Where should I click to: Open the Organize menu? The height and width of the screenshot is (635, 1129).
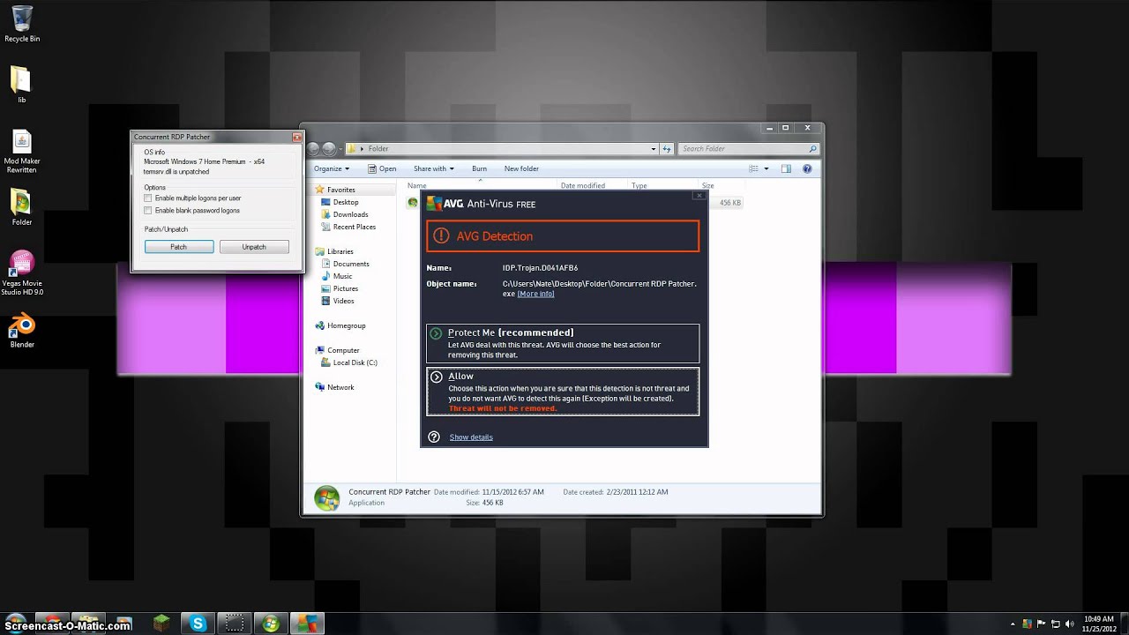point(332,168)
